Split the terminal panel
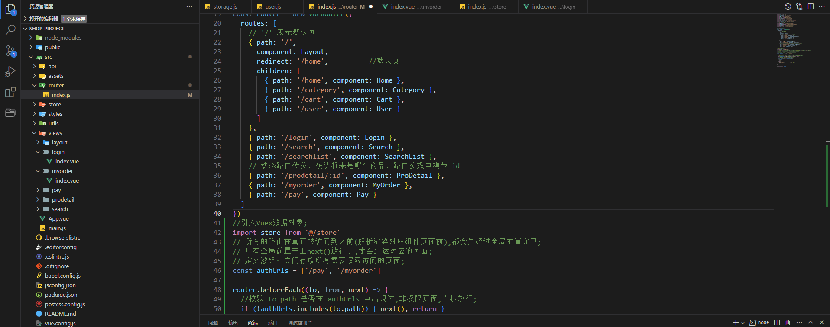Image resolution: width=830 pixels, height=327 pixels. point(777,322)
